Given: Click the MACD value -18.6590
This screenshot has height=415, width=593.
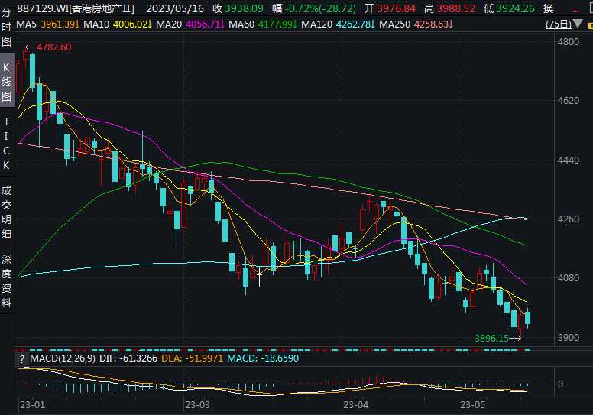Looking at the screenshot, I should coord(279,358).
